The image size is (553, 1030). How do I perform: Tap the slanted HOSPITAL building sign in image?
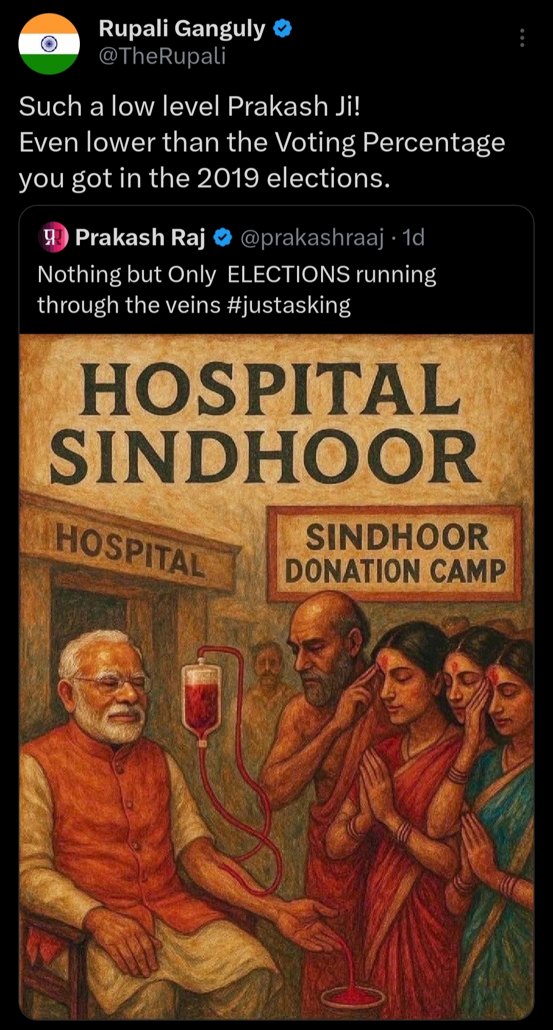pyautogui.click(x=131, y=552)
